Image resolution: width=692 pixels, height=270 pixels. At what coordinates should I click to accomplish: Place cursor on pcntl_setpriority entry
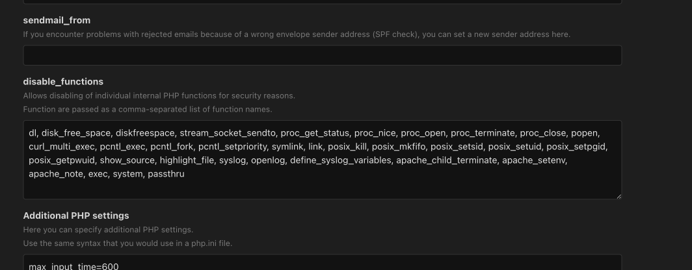tap(232, 147)
